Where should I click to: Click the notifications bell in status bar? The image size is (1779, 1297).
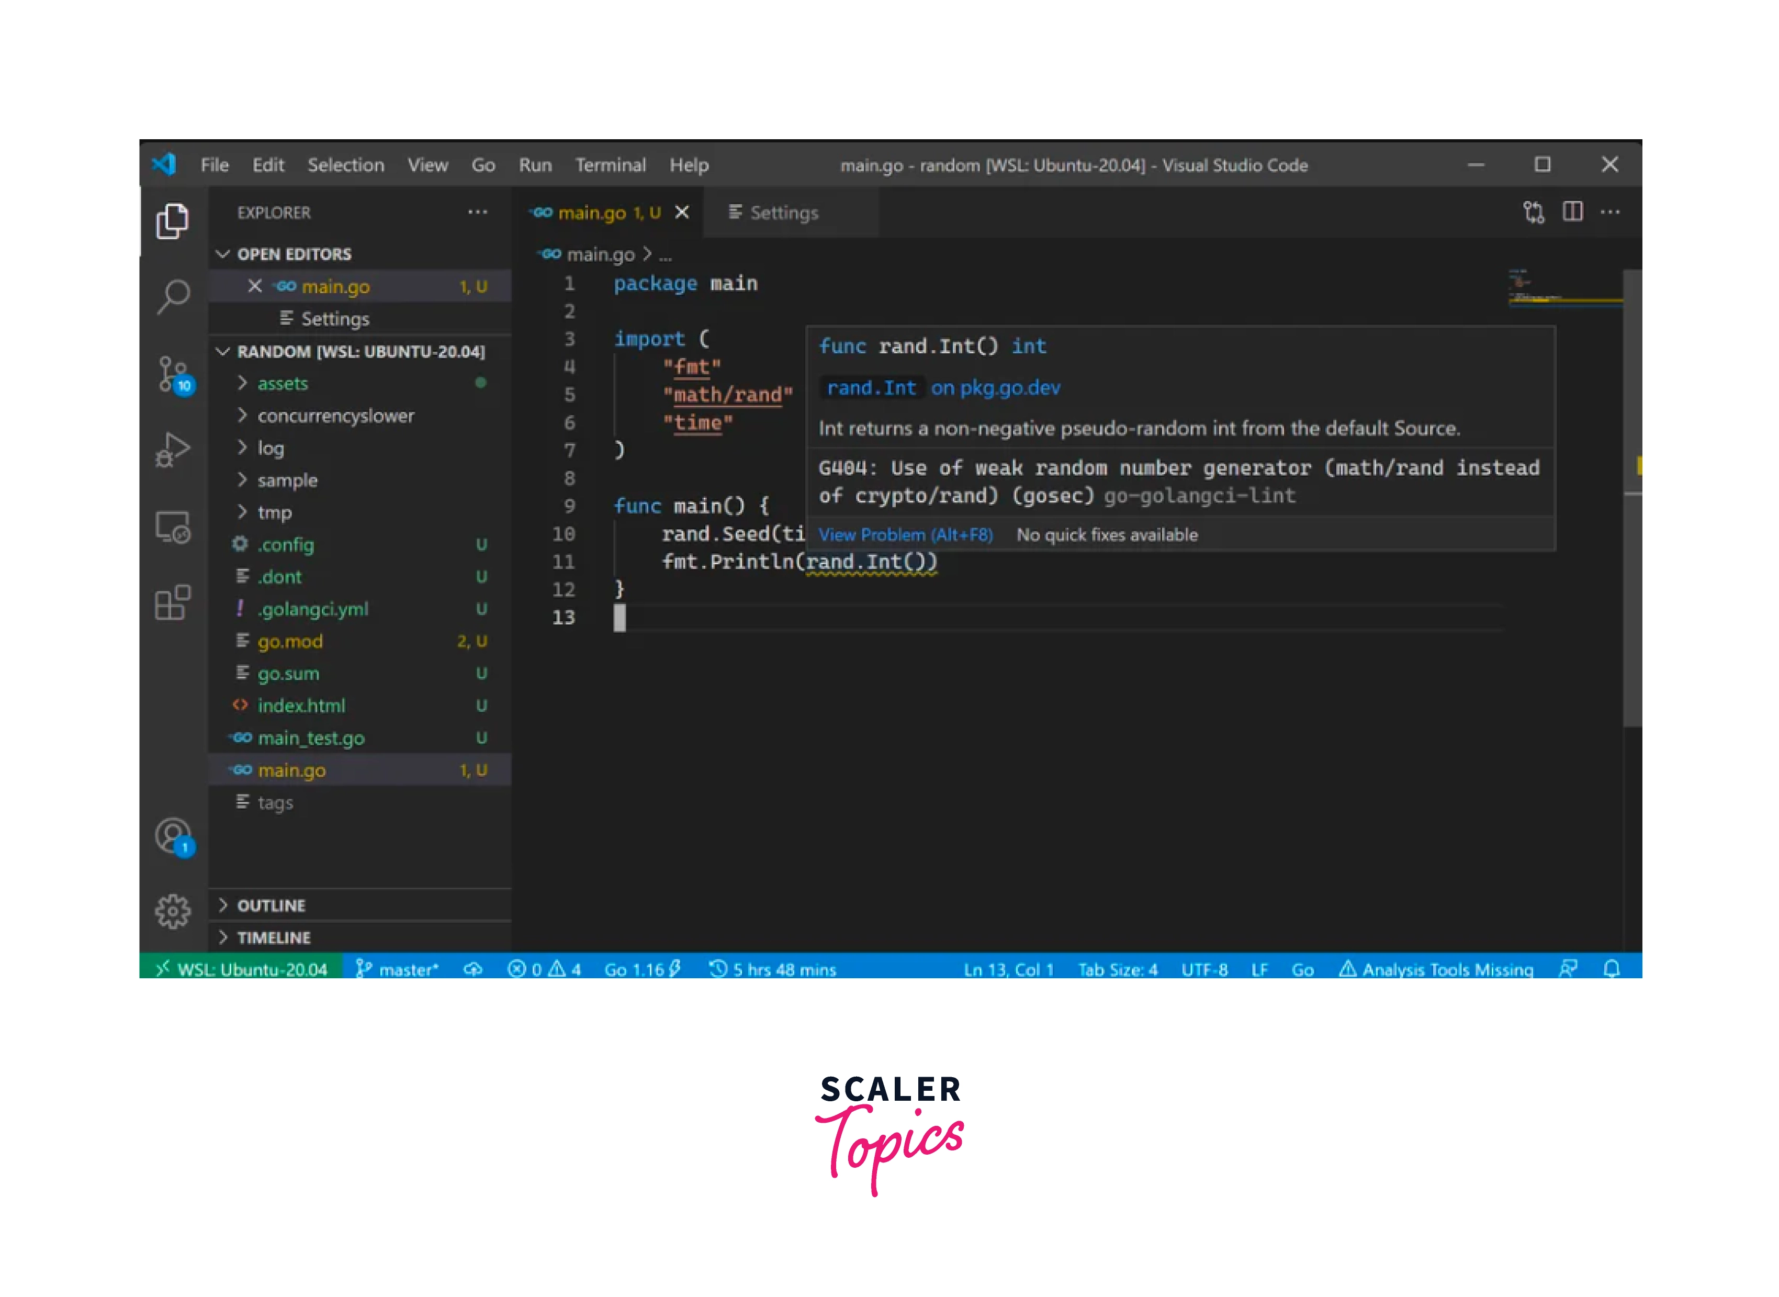(1611, 969)
